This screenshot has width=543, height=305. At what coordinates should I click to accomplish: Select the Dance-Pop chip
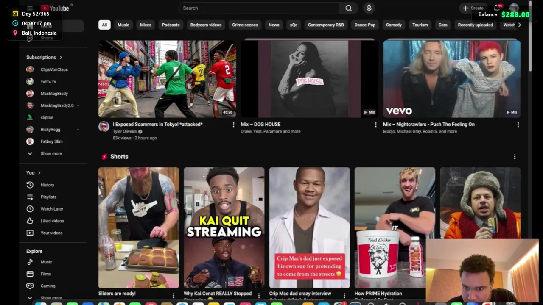(x=365, y=25)
